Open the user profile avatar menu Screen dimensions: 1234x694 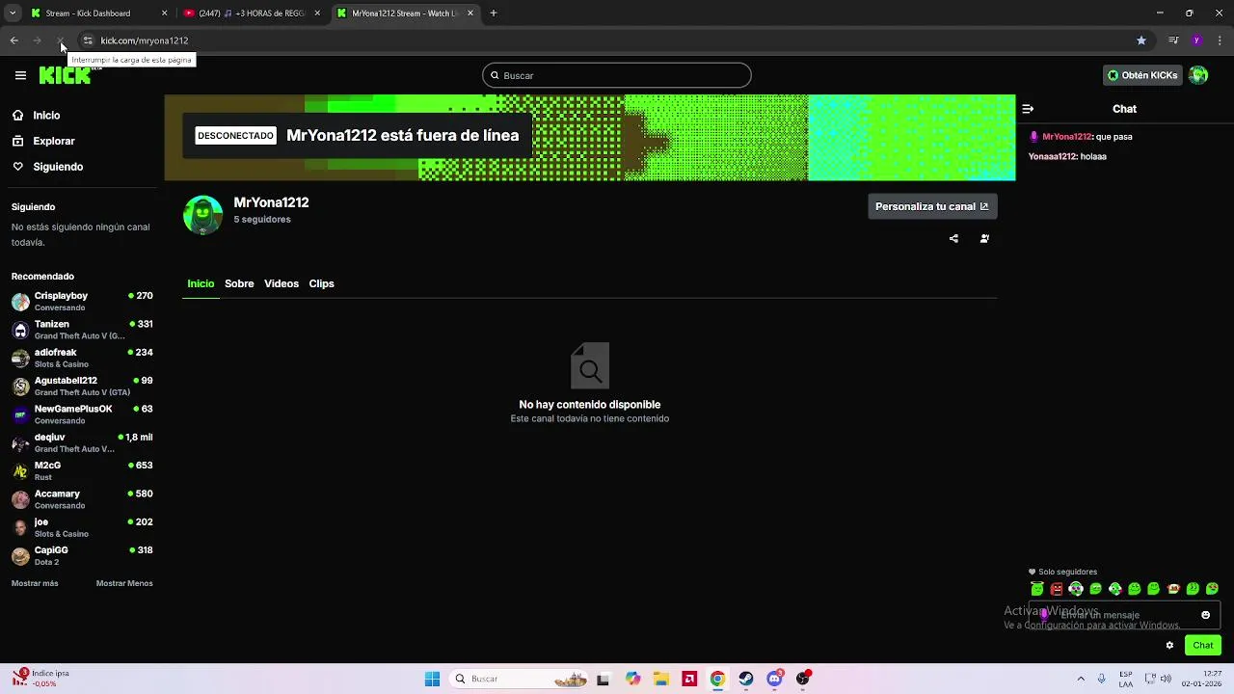(1198, 75)
